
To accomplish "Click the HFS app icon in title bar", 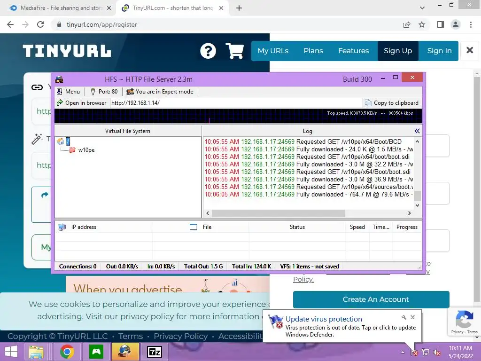I will 59,79.
